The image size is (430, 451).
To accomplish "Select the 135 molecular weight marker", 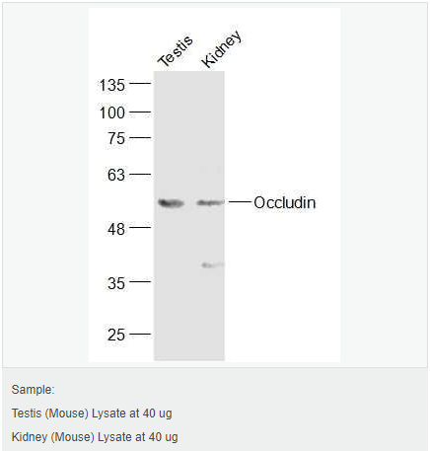I will [112, 85].
